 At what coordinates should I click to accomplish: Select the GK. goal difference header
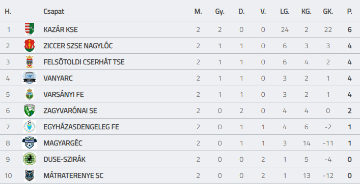tap(328, 12)
